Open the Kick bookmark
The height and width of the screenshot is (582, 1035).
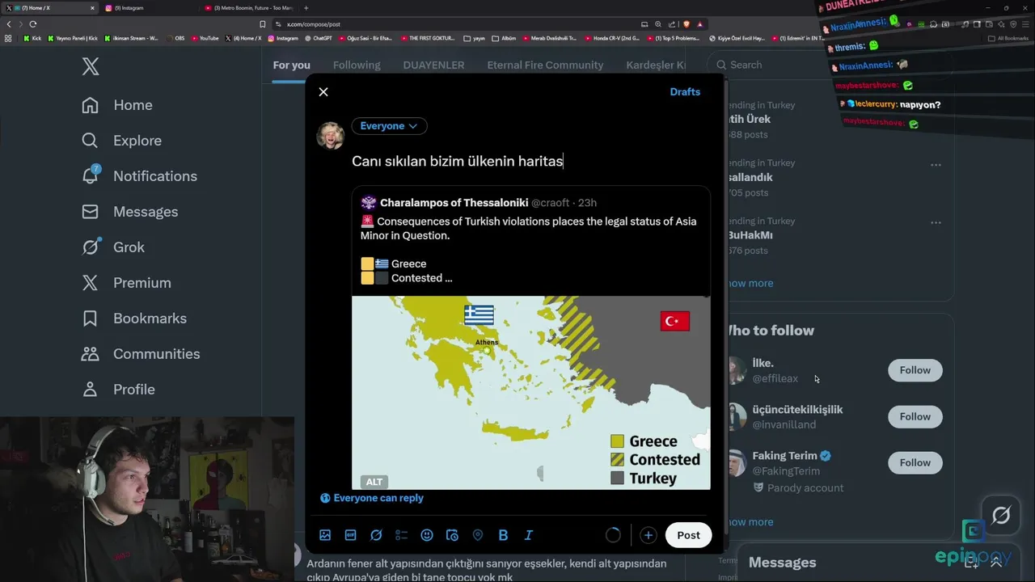click(32, 38)
